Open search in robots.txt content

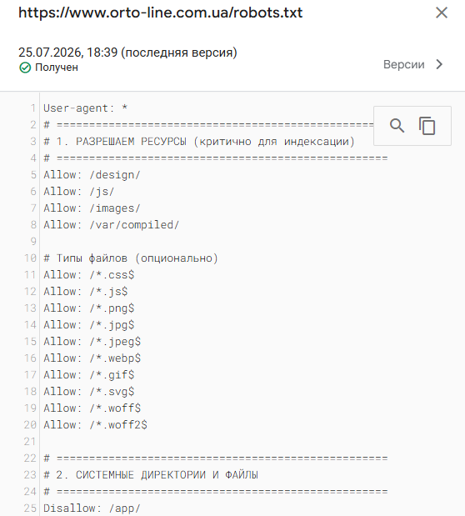397,126
